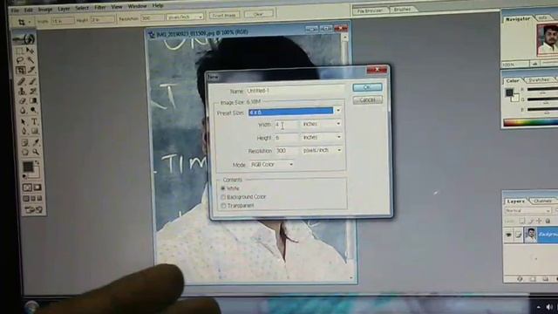Open the File Browser tab
This screenshot has height=314, width=558.
(x=370, y=11)
